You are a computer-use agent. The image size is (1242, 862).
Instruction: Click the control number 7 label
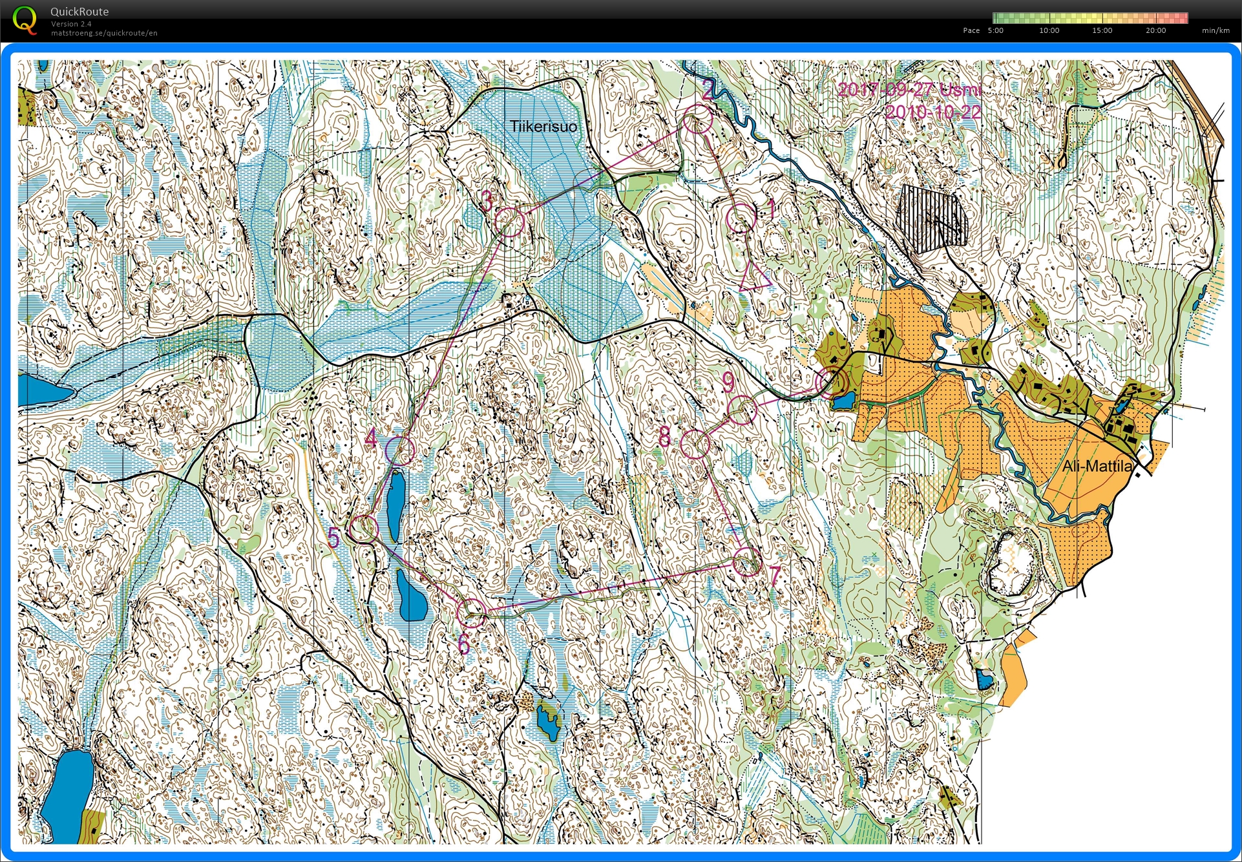point(774,575)
